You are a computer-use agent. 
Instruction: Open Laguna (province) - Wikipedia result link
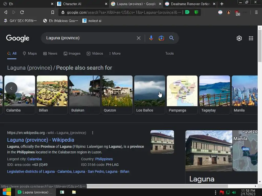pos(41,140)
